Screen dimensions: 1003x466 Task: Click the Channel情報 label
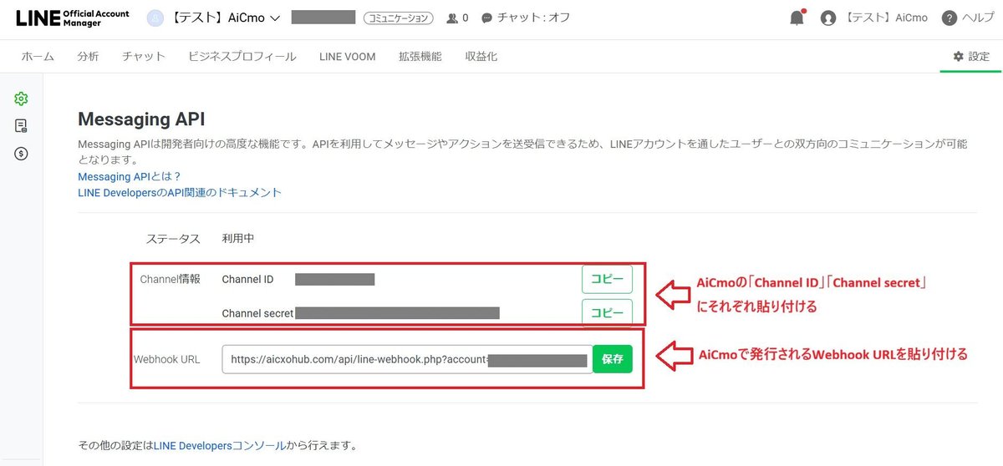(171, 279)
